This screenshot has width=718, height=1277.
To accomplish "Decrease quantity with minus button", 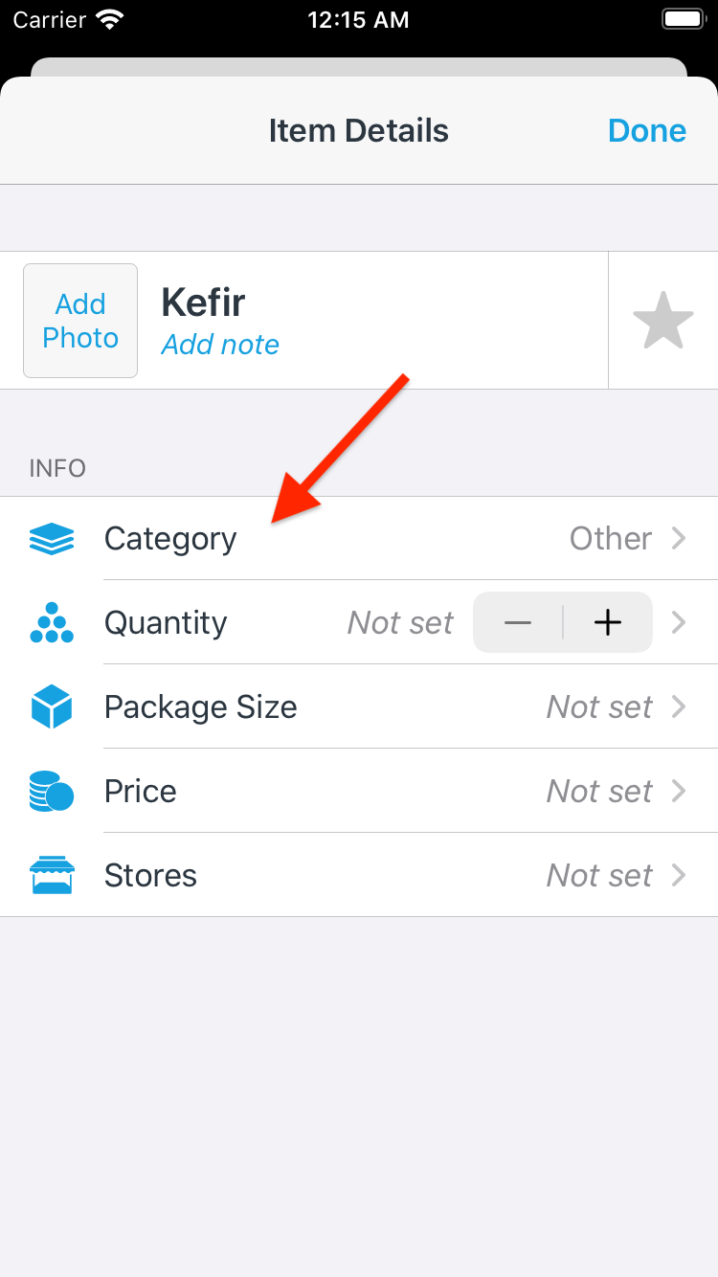I will pos(518,623).
